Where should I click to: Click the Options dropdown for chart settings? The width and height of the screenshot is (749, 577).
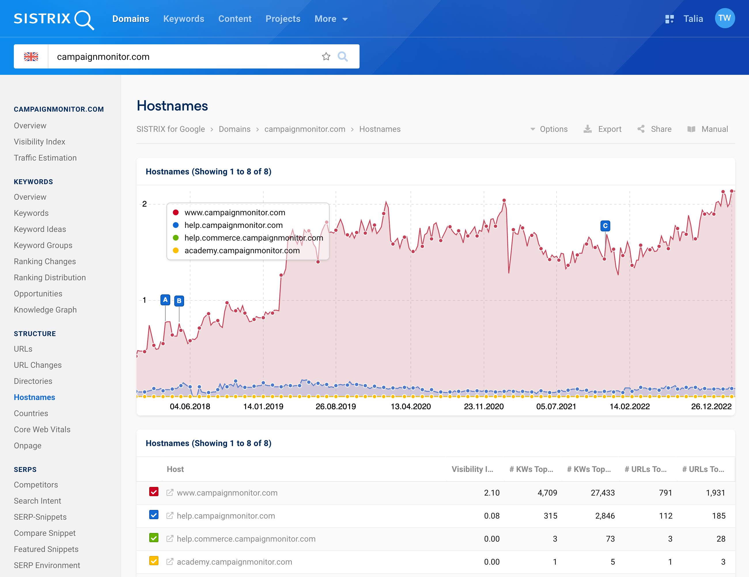549,128
